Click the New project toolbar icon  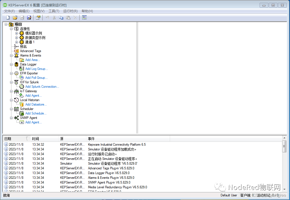coord(8,18)
